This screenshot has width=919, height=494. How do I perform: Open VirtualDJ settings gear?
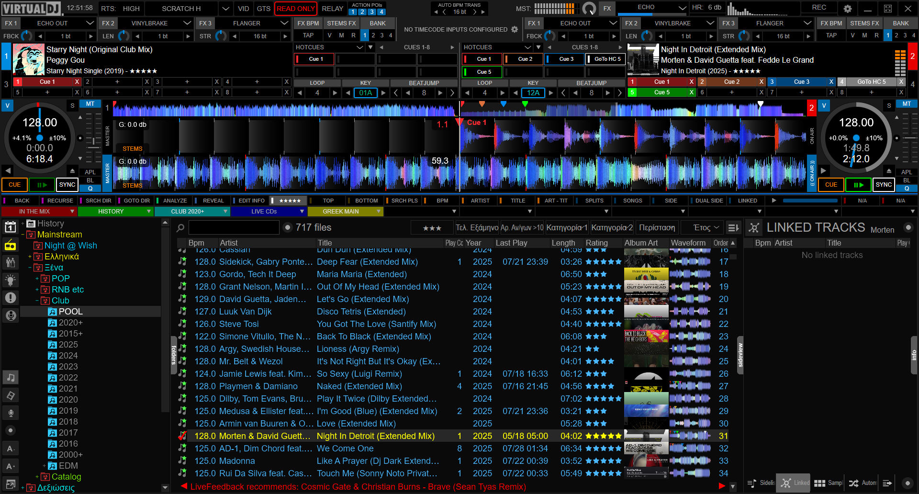click(847, 9)
